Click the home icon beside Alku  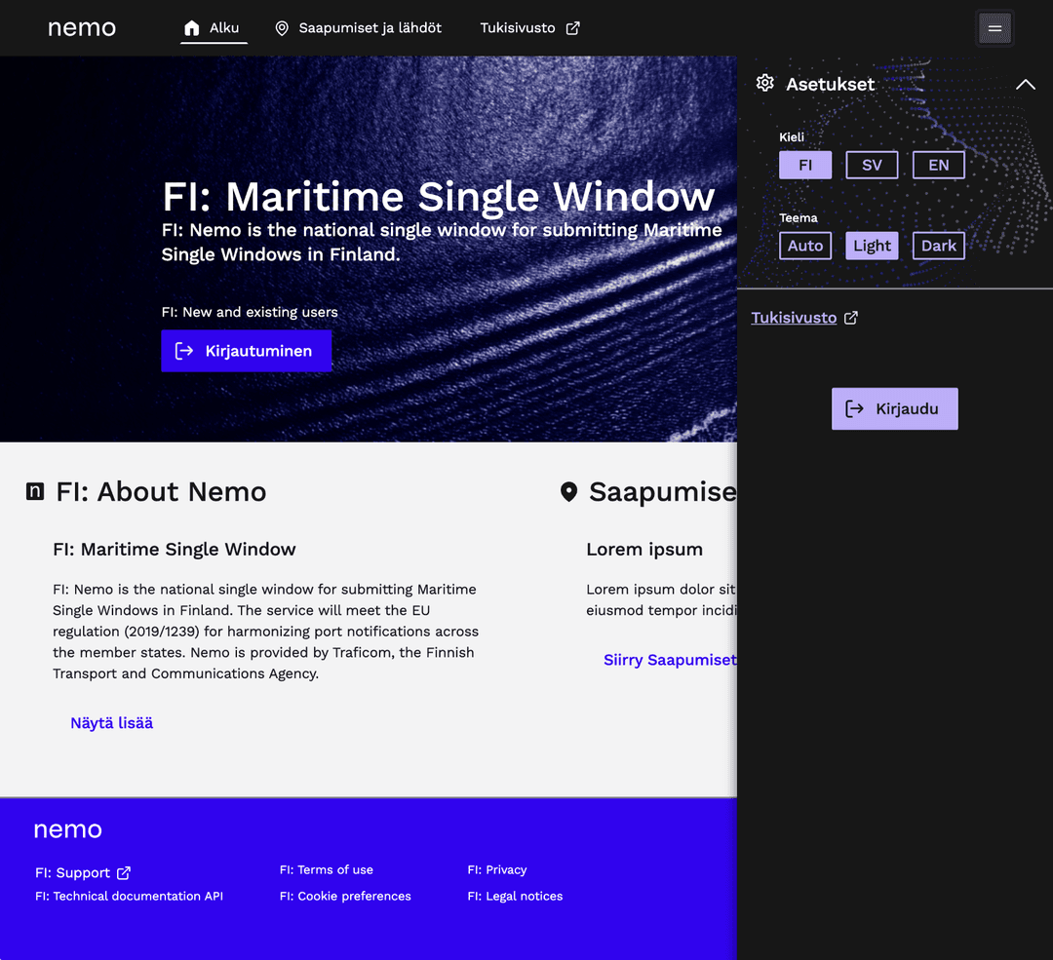click(192, 28)
